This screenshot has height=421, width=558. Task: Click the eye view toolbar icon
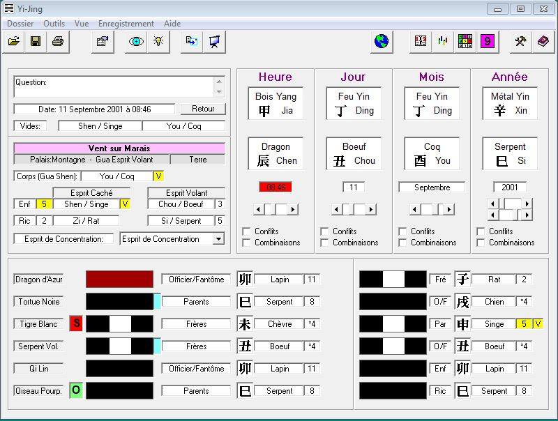tap(136, 42)
